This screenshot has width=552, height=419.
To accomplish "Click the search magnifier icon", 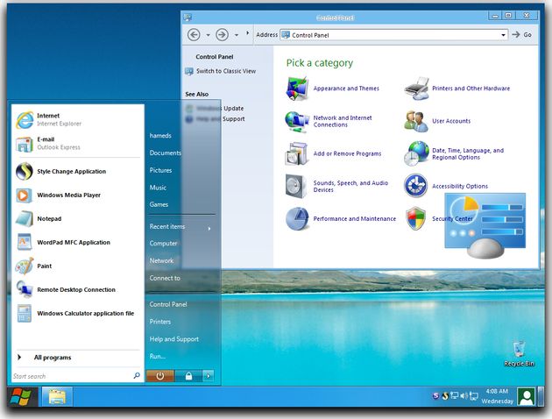I will pyautogui.click(x=137, y=376).
